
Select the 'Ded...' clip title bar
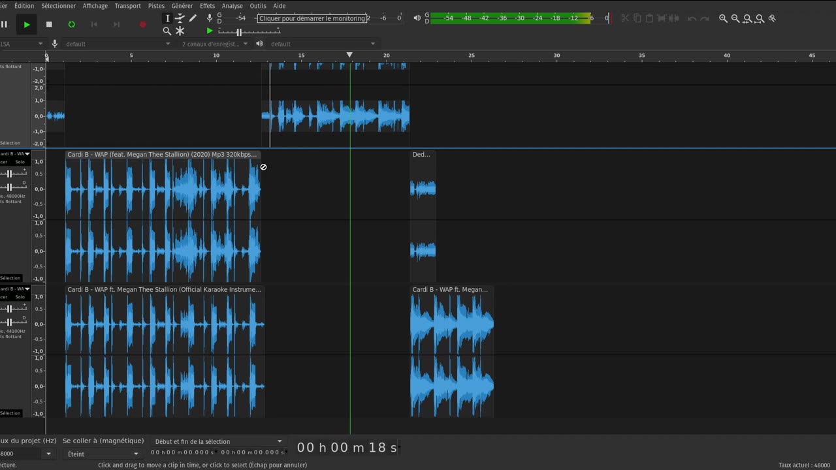423,155
